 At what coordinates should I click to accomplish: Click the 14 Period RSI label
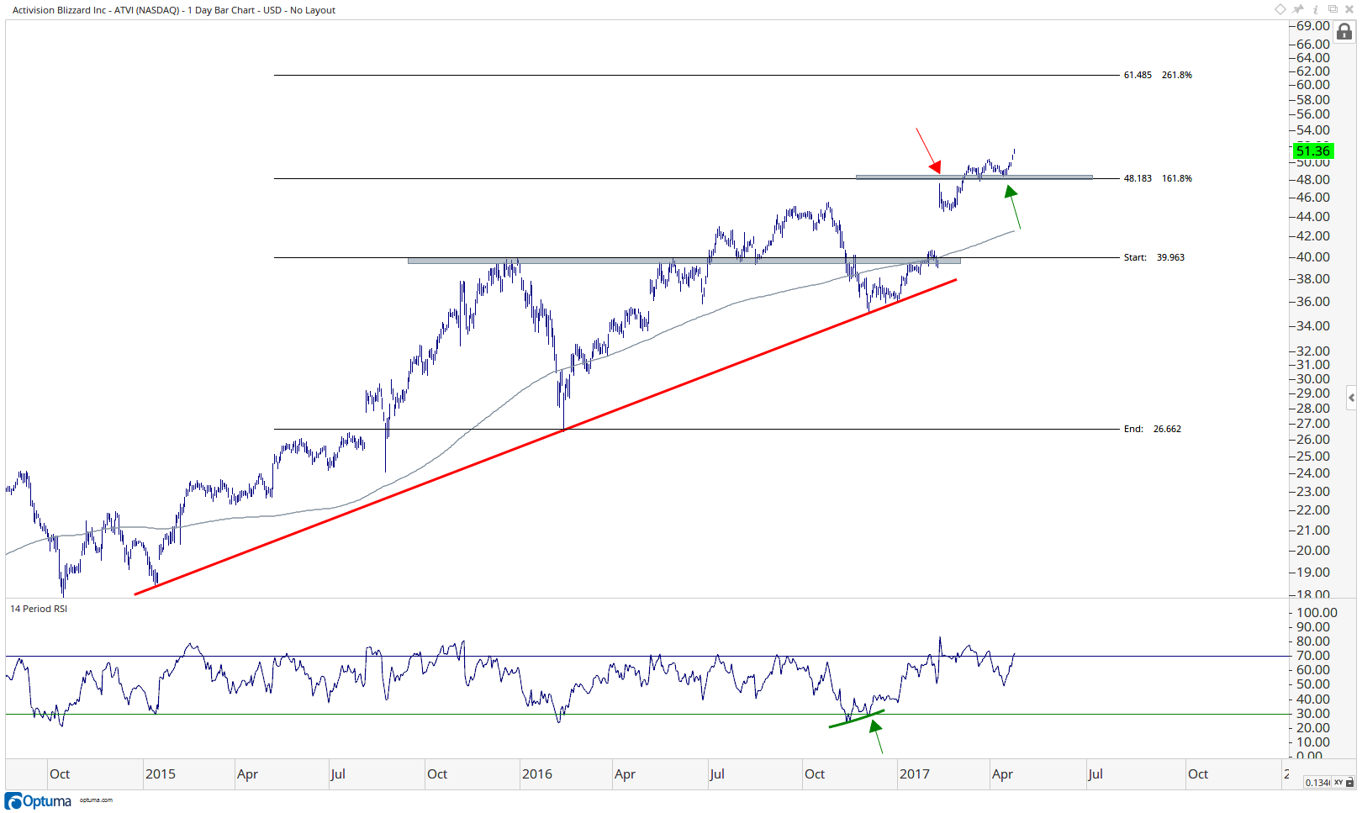pyautogui.click(x=39, y=609)
